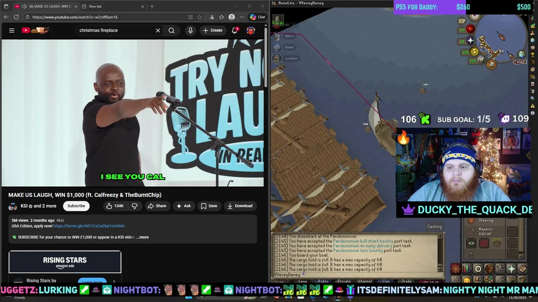Click the Rising Stars Amazon ad thumbnail
538x302 pixels.
65,262
